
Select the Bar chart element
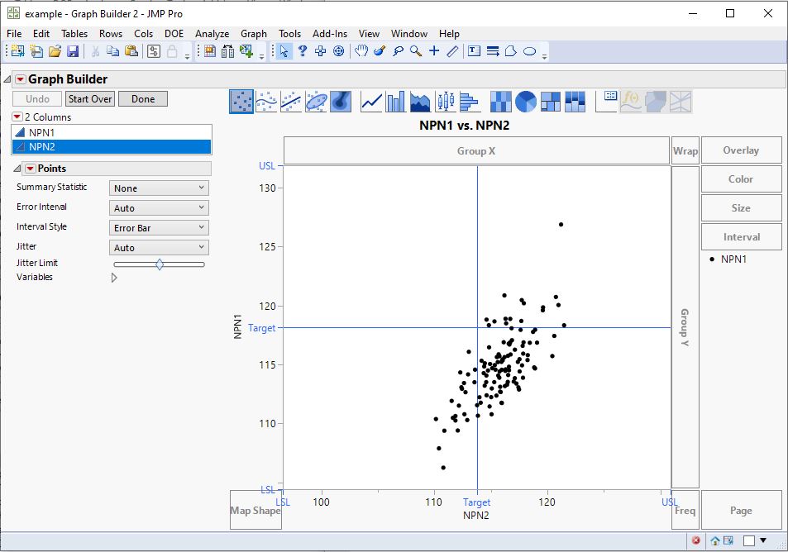click(394, 99)
